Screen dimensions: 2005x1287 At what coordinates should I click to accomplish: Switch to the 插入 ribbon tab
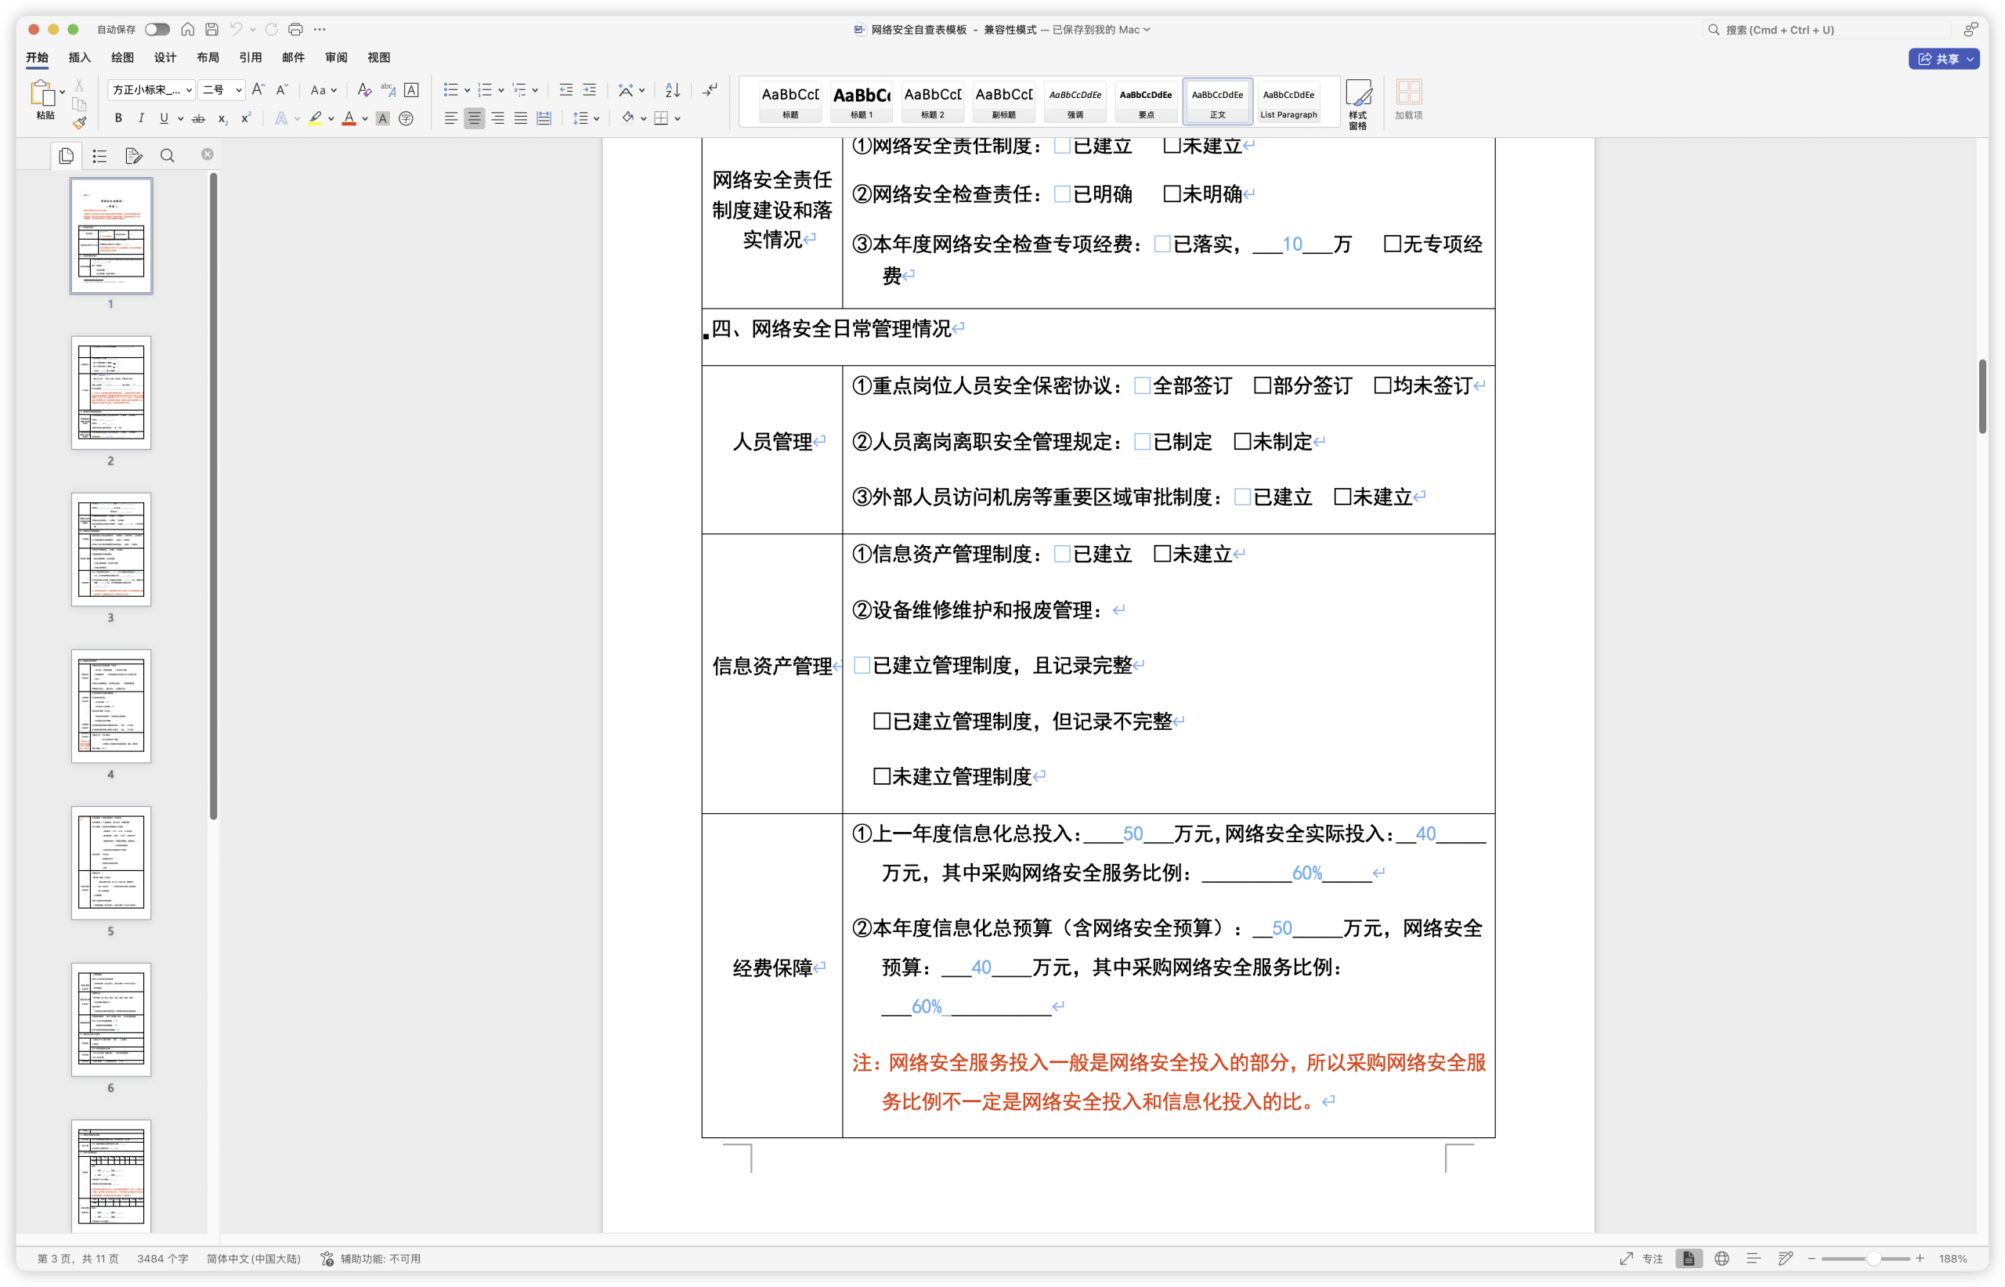[79, 58]
